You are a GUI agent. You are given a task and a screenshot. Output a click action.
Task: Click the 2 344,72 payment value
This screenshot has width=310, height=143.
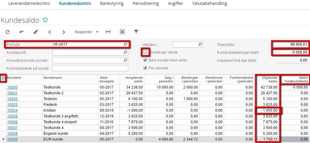[190, 140]
